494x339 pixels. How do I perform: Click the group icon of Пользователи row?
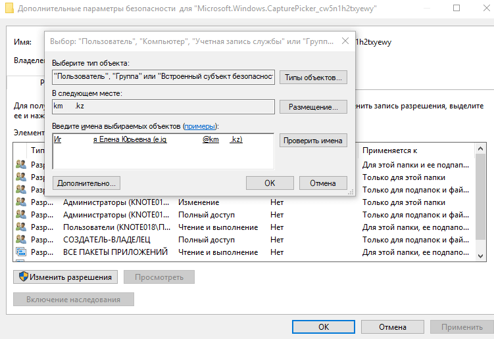click(x=21, y=227)
